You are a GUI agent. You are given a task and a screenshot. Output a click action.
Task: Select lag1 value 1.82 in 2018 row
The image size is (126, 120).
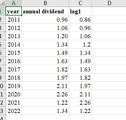(80, 78)
